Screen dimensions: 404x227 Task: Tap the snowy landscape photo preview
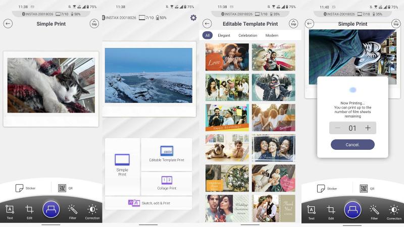click(148, 75)
